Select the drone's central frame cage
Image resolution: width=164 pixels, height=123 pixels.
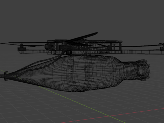click(85, 47)
